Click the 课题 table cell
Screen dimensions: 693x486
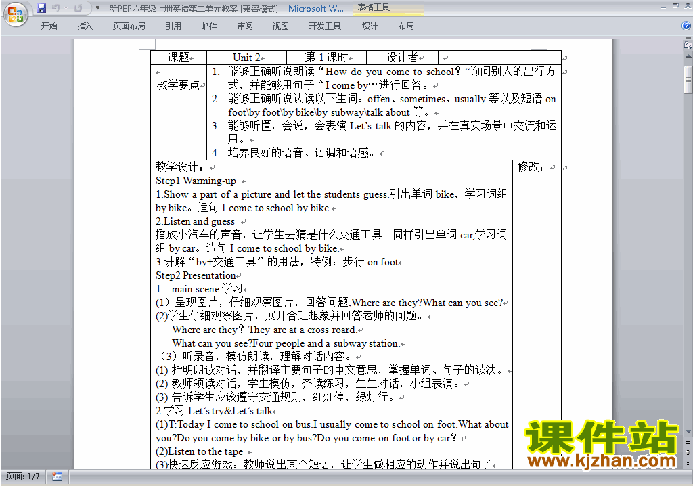pyautogui.click(x=179, y=57)
